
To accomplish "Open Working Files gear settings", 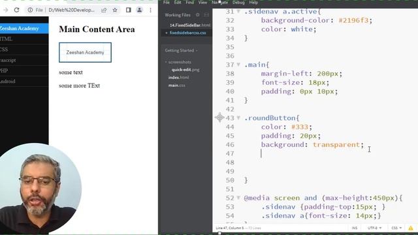I will tap(197, 15).
